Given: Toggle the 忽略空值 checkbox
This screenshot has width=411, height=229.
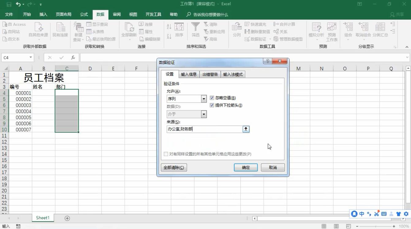Looking at the screenshot, I should tap(212, 98).
